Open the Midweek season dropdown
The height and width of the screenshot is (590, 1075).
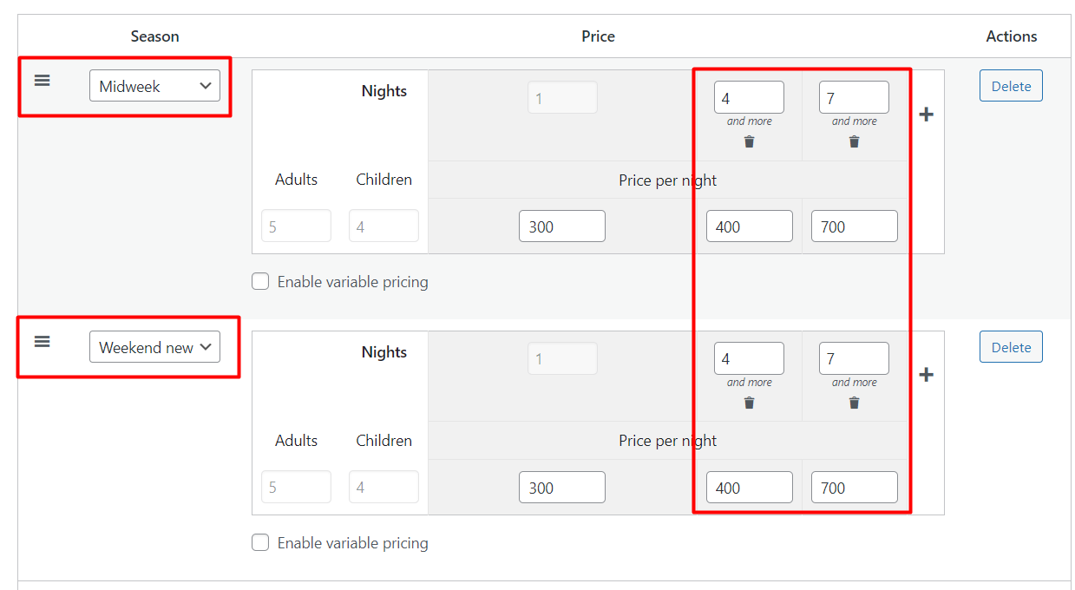point(154,86)
